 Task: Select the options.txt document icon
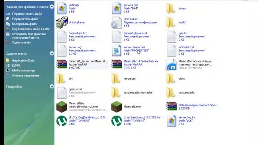[x=62, y=93]
